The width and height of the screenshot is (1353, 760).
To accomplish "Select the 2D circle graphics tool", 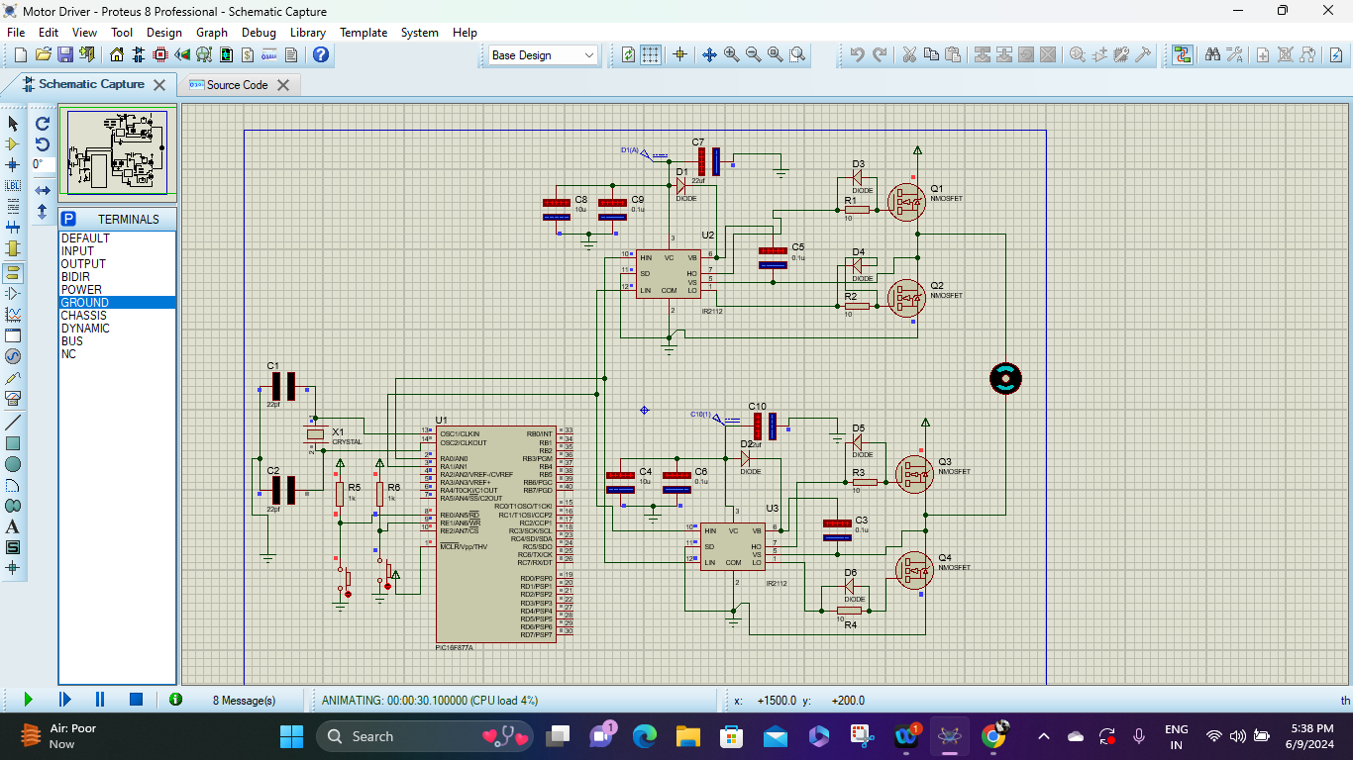I will point(13,464).
